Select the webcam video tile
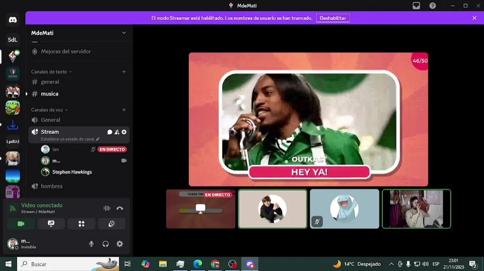The width and height of the screenshot is (484, 271). [x=417, y=209]
